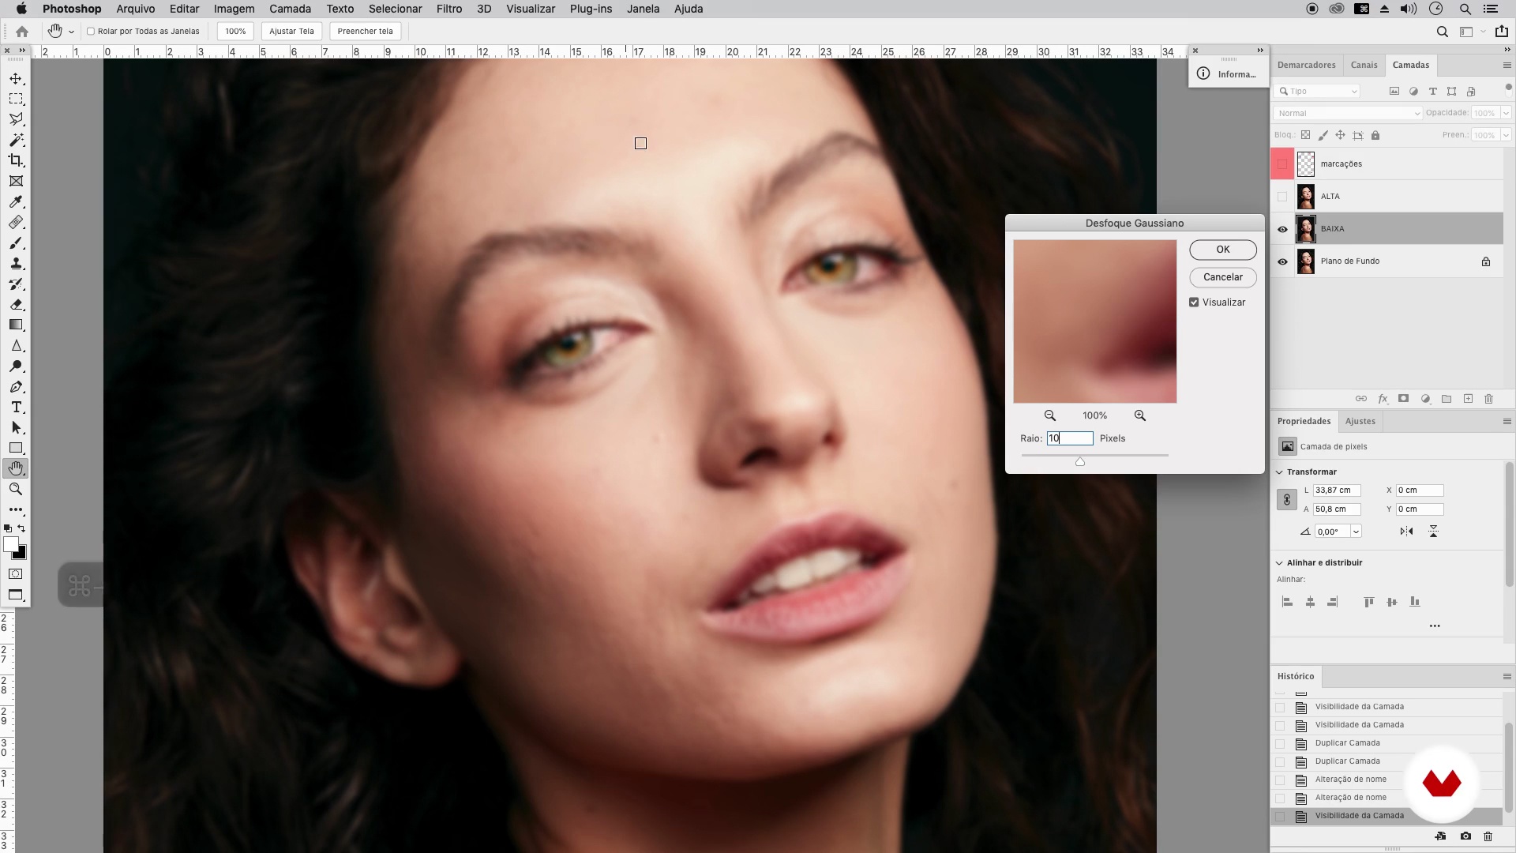Create snapshot in History panel
This screenshot has width=1516, height=853.
1465,836
